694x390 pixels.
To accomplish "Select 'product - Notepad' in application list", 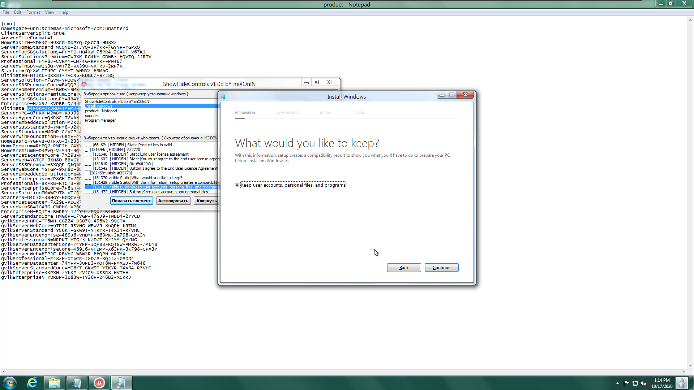I will tap(151, 111).
